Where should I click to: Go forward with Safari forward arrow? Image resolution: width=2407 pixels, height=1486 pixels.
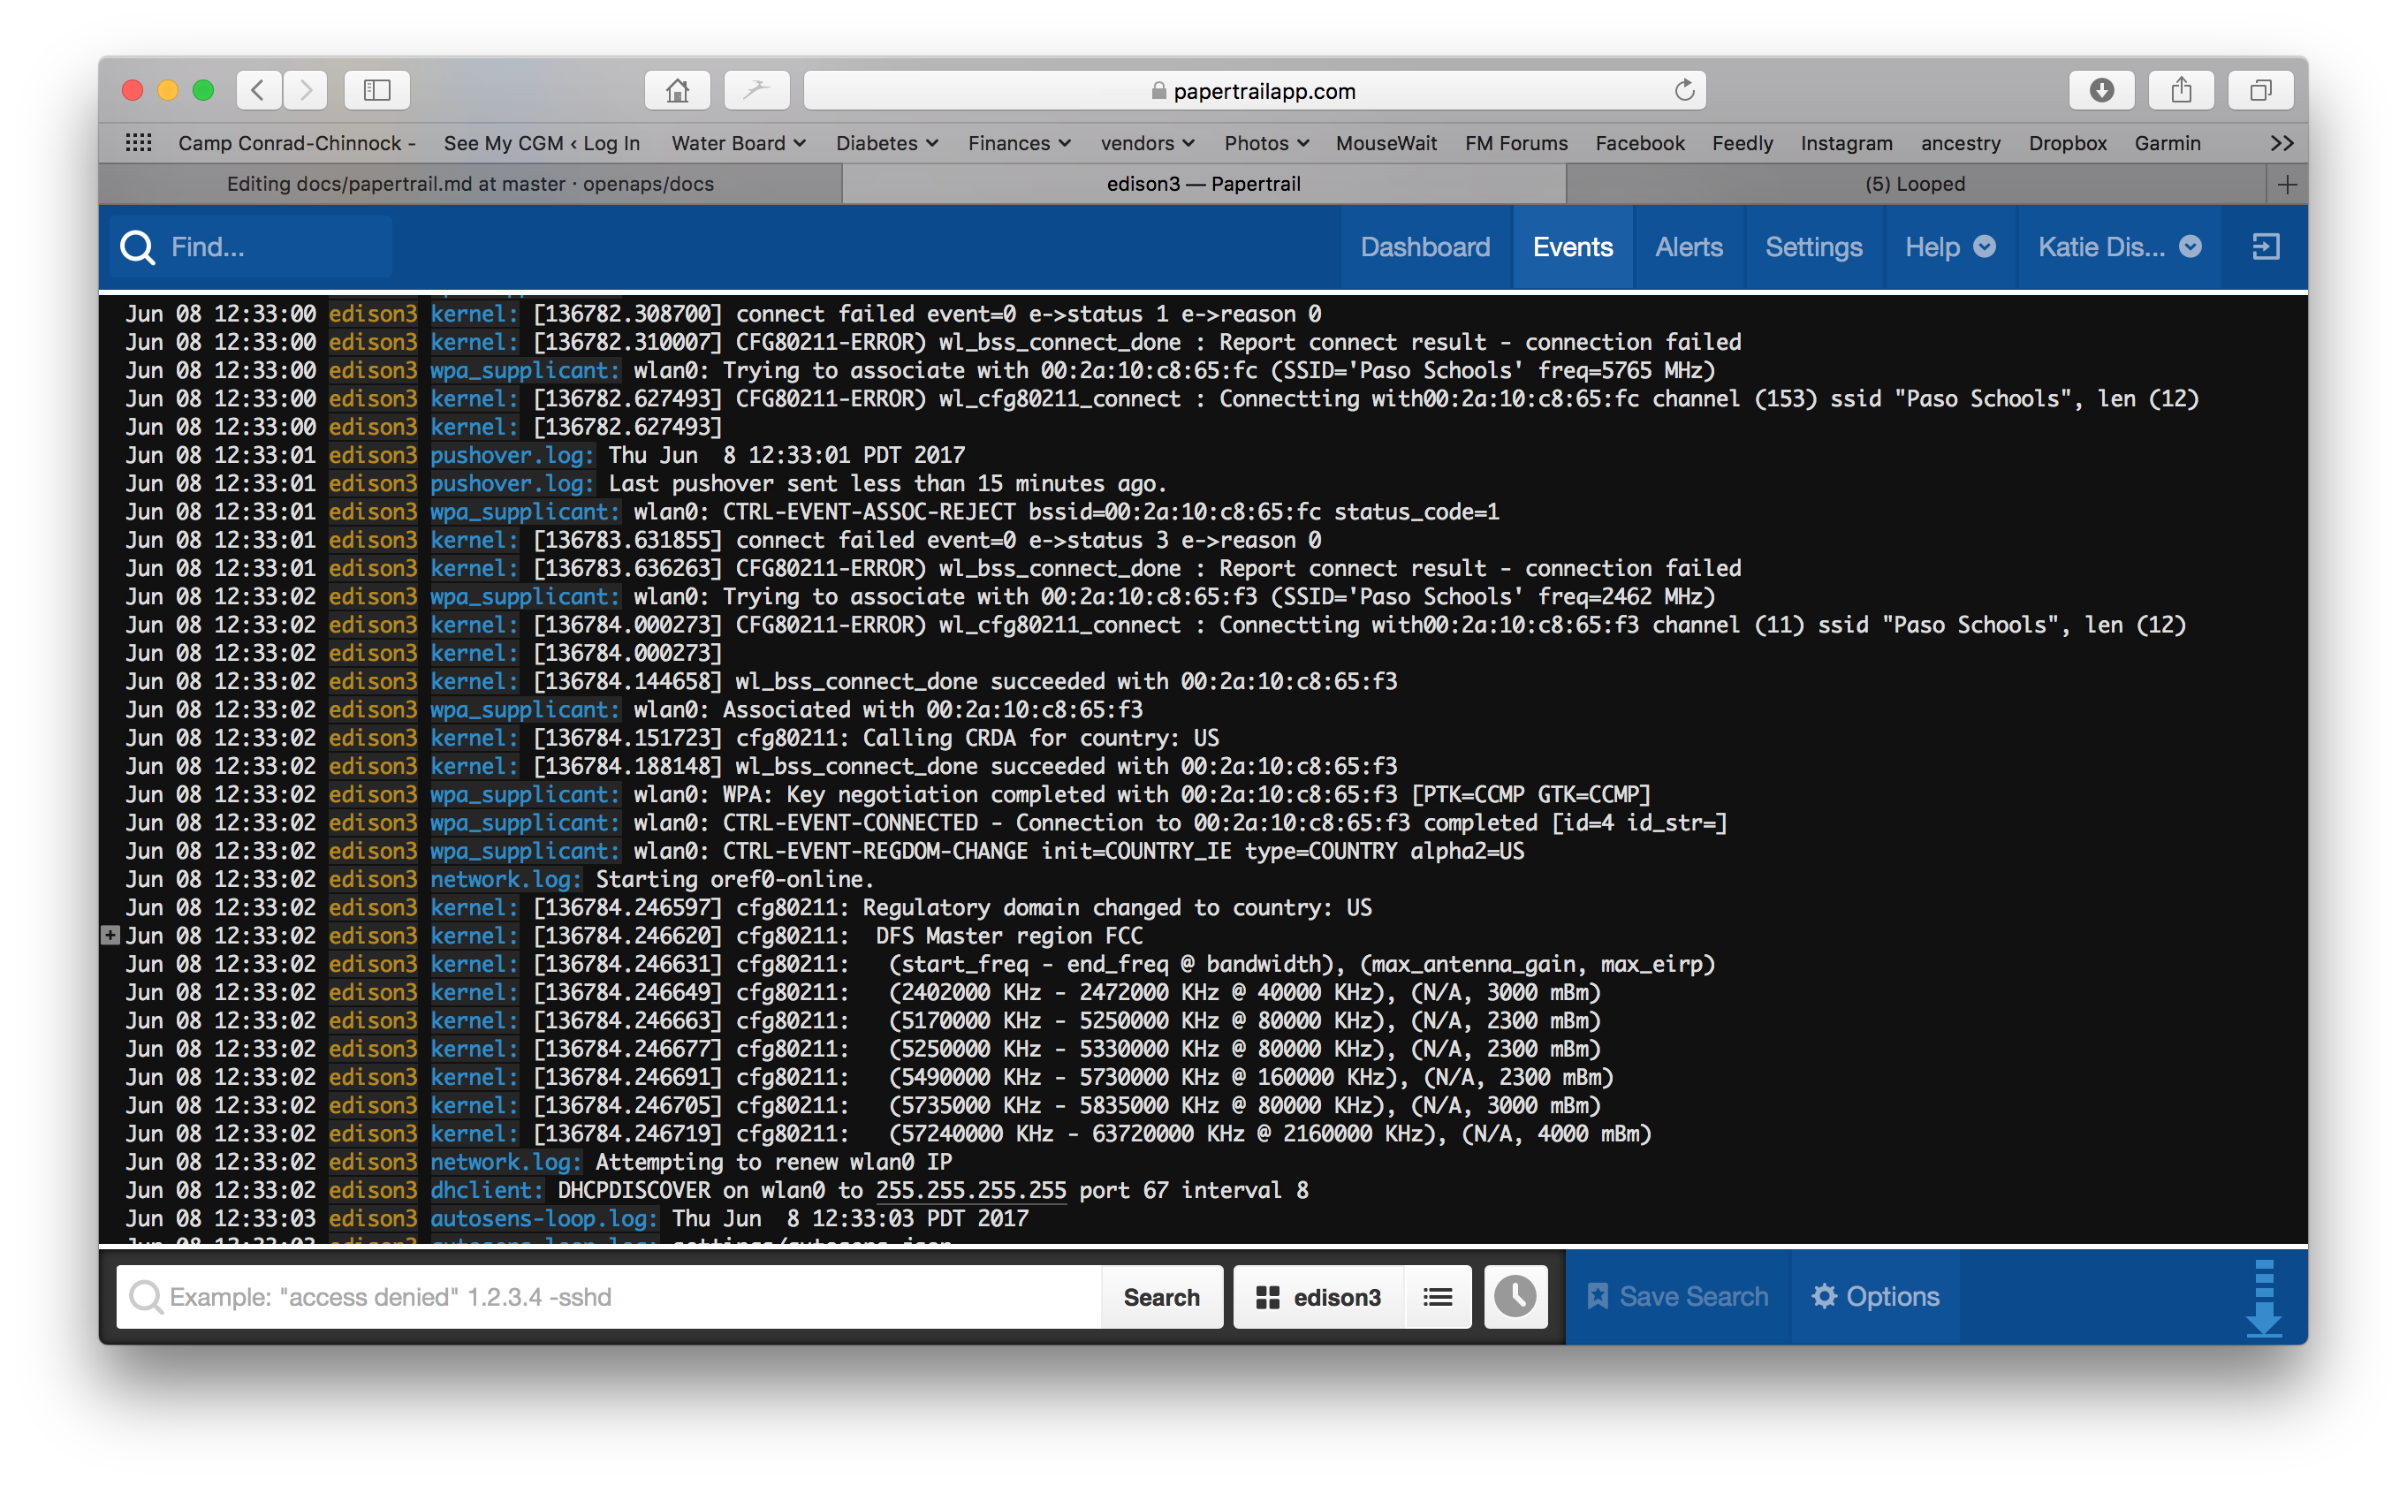click(306, 90)
